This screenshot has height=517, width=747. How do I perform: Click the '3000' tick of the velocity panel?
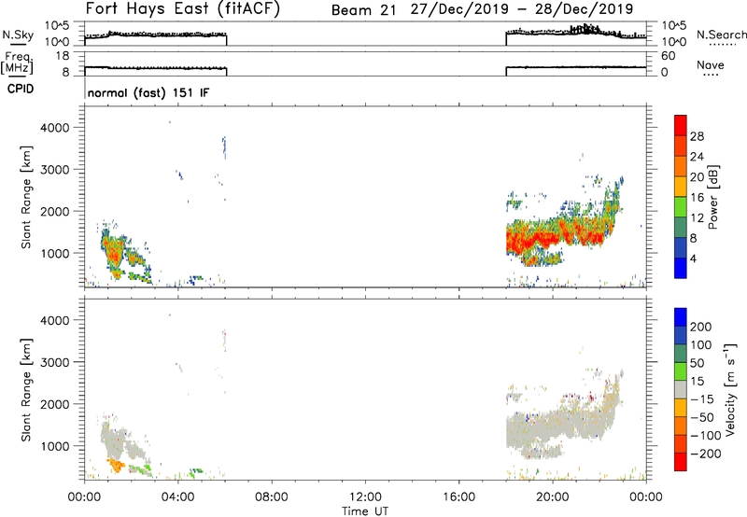pos(55,362)
